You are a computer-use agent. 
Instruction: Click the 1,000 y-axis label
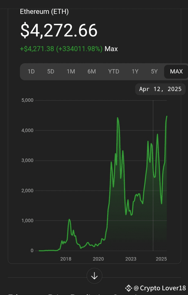[27, 220]
